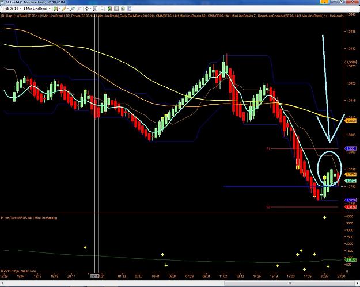
Task: Click the zoom in magnifier icon
Action: point(73,9)
